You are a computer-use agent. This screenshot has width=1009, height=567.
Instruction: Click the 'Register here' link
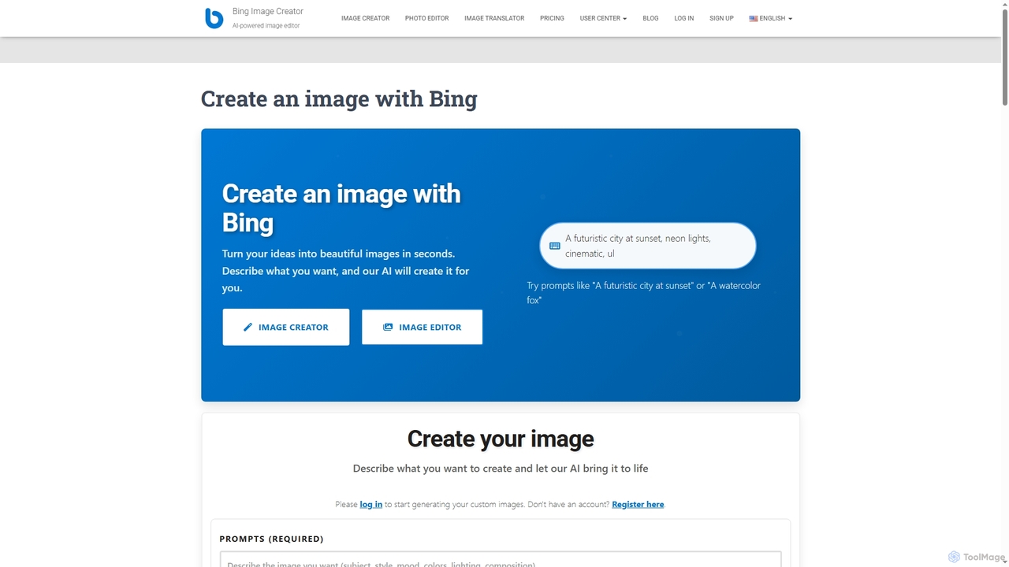[638, 504]
